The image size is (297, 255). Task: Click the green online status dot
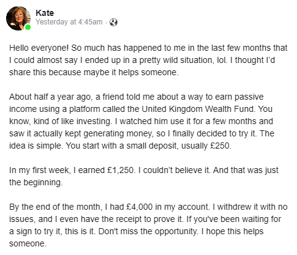[x=28, y=27]
